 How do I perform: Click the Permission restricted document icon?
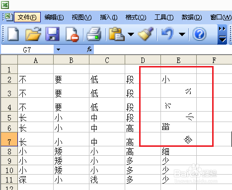[72, 34]
